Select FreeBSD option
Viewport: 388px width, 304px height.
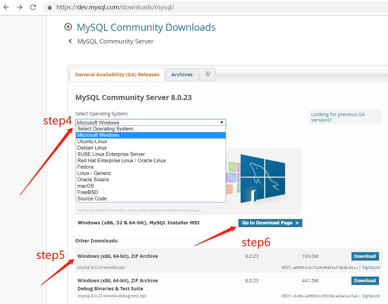tap(151, 192)
